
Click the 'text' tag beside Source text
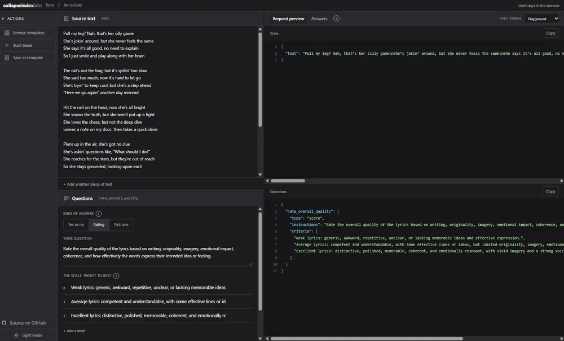pyautogui.click(x=105, y=19)
